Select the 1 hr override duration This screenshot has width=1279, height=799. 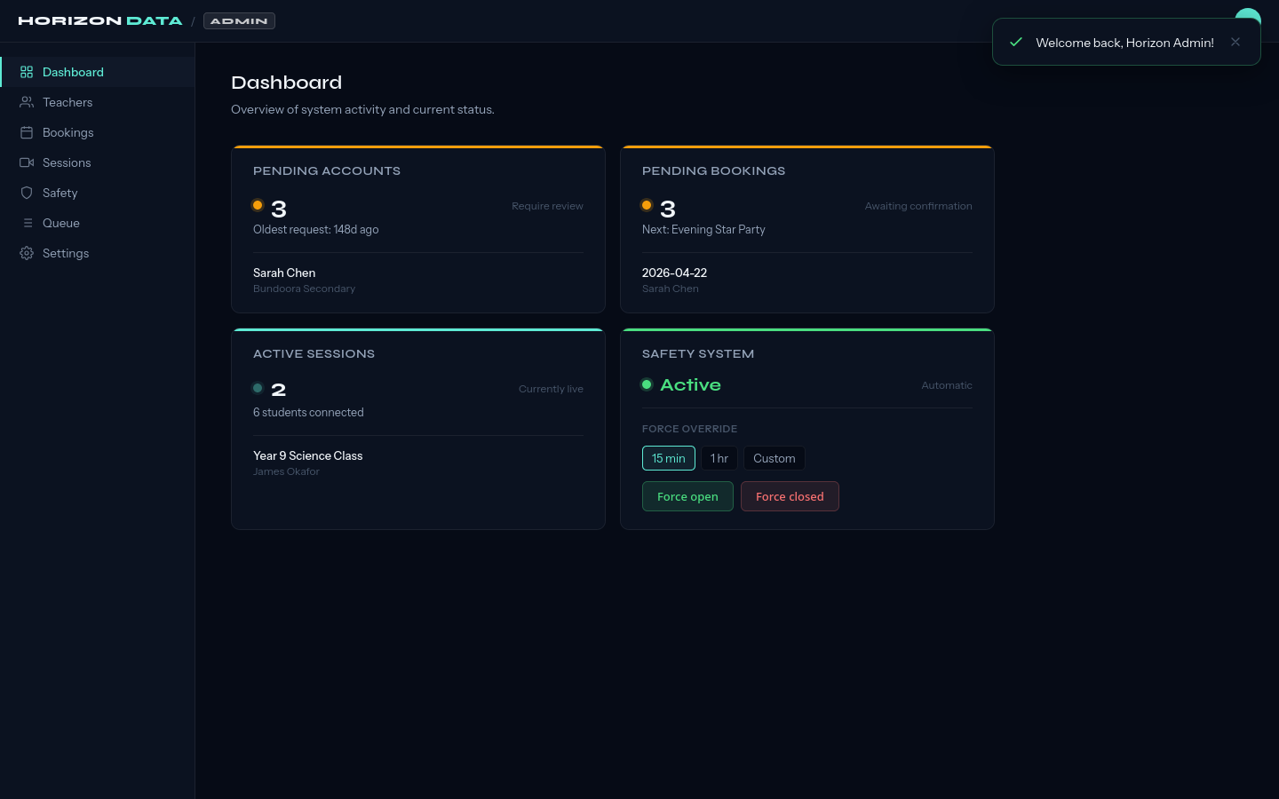[719, 458]
